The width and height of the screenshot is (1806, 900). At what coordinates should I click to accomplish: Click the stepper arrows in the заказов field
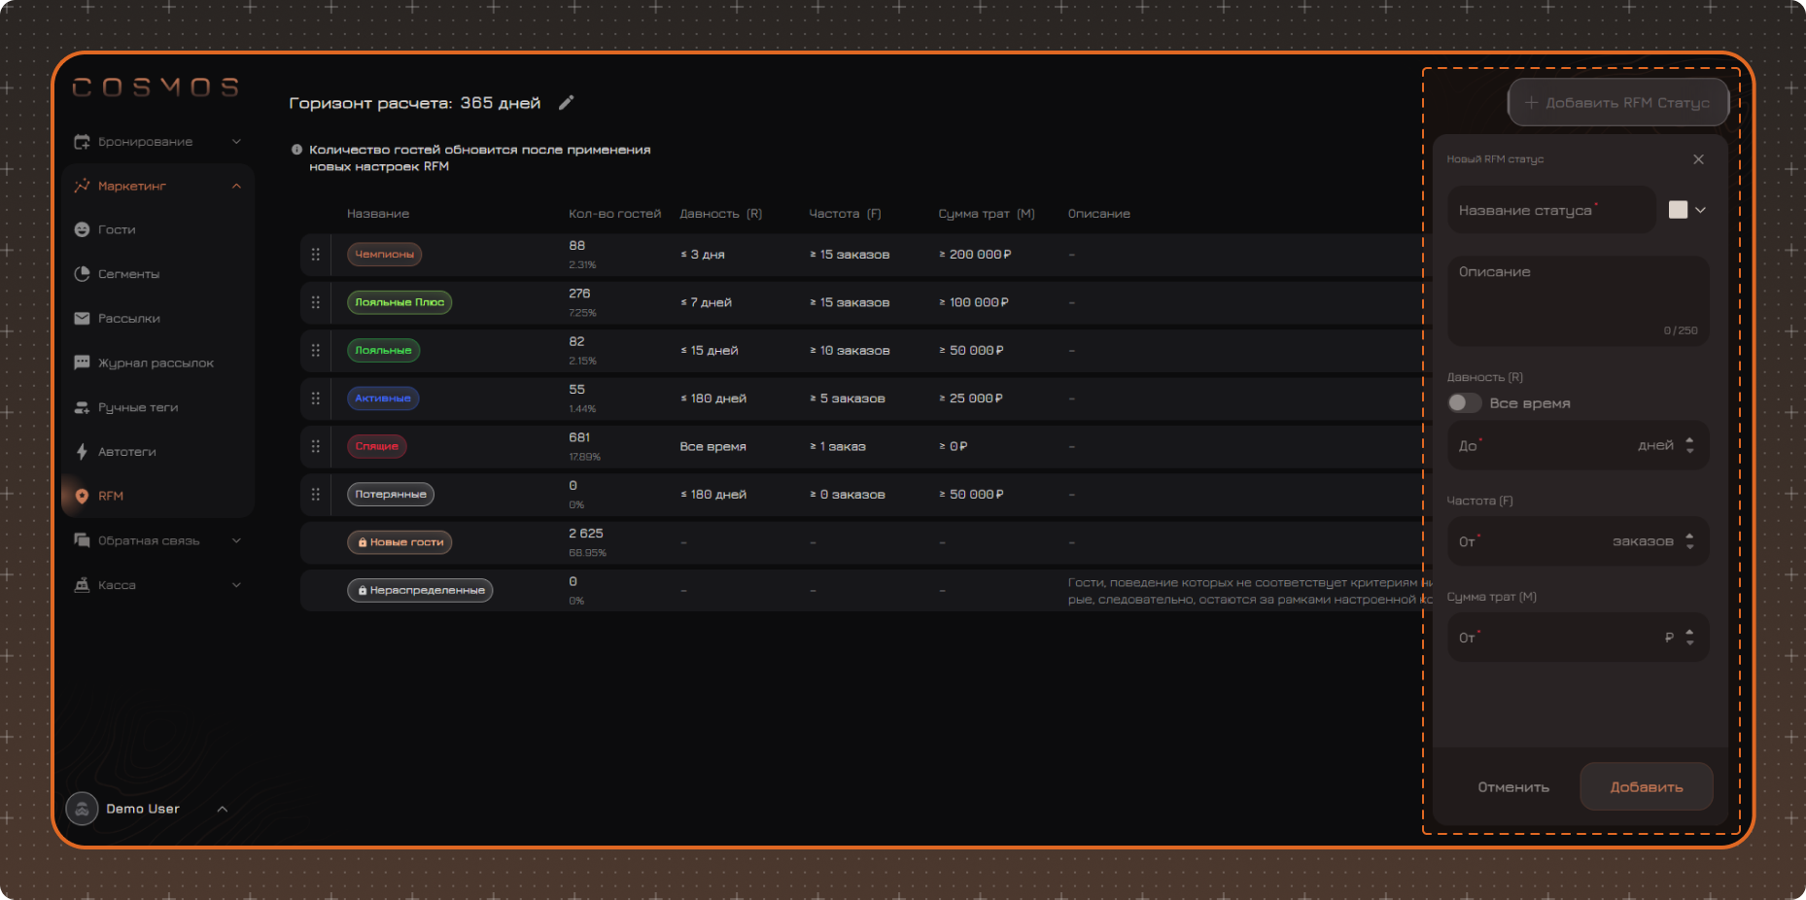coord(1689,541)
